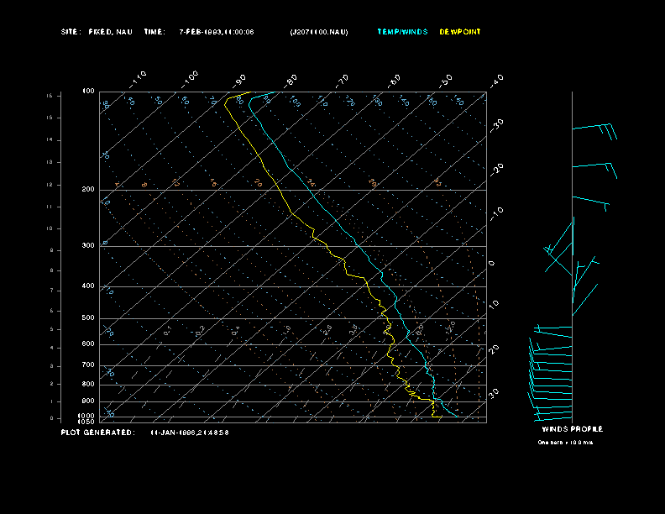The width and height of the screenshot is (665, 514).
Task: Click the cyan TEMP/WINDS legend label
Action: click(x=402, y=32)
